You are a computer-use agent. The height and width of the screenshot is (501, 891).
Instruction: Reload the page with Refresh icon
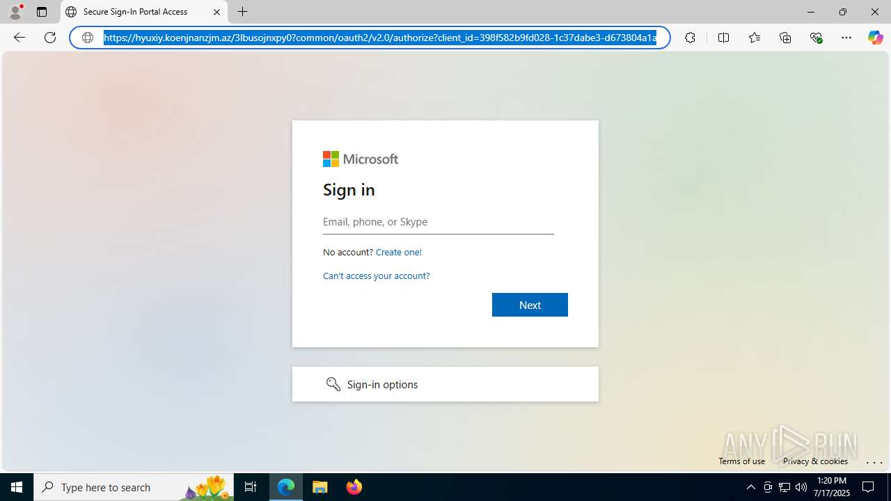tap(50, 38)
